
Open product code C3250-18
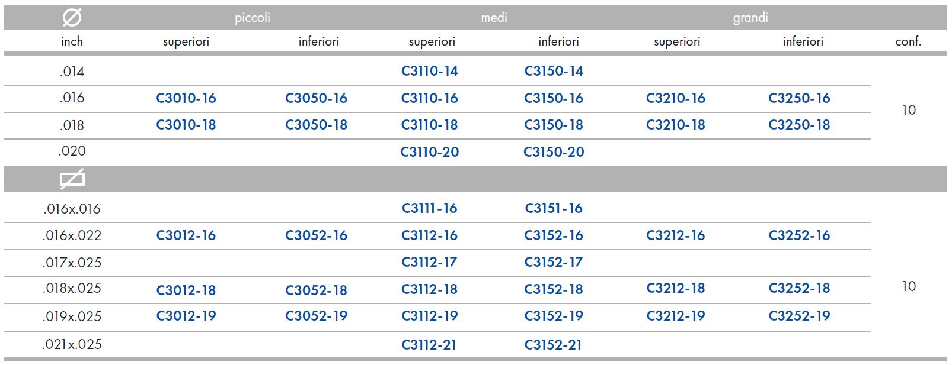799,125
